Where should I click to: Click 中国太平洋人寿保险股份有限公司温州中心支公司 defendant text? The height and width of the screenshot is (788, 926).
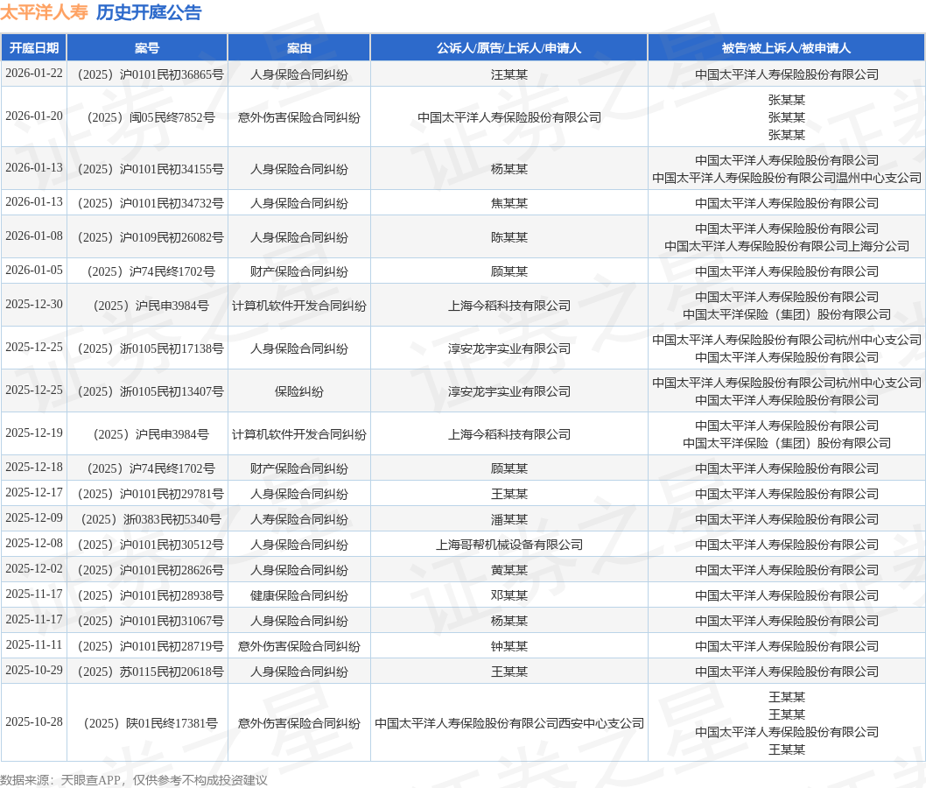(787, 178)
